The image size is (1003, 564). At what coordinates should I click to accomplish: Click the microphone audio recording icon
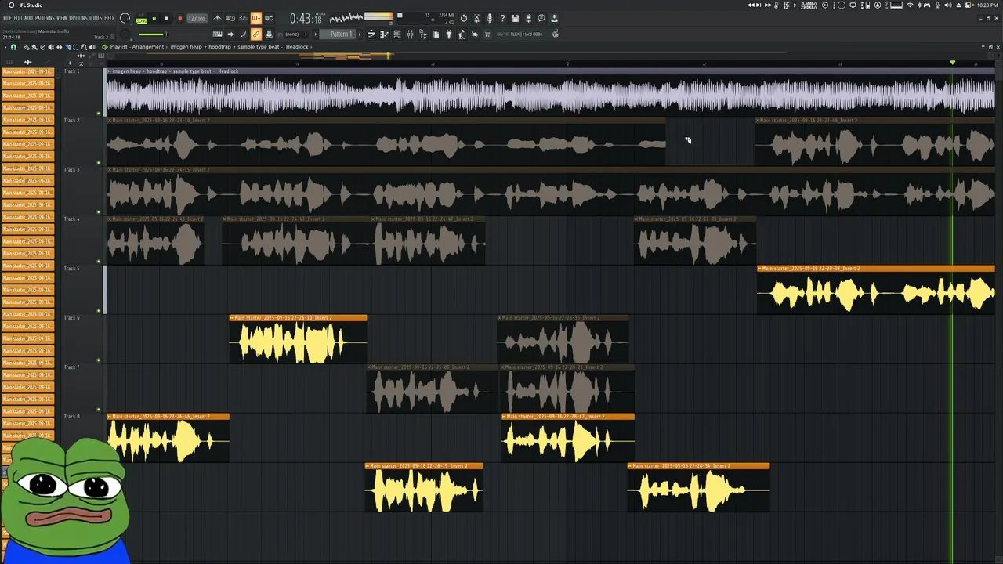click(x=490, y=18)
